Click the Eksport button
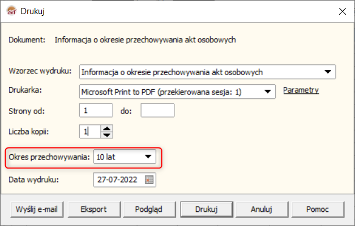355x226 pixels. tap(93, 209)
